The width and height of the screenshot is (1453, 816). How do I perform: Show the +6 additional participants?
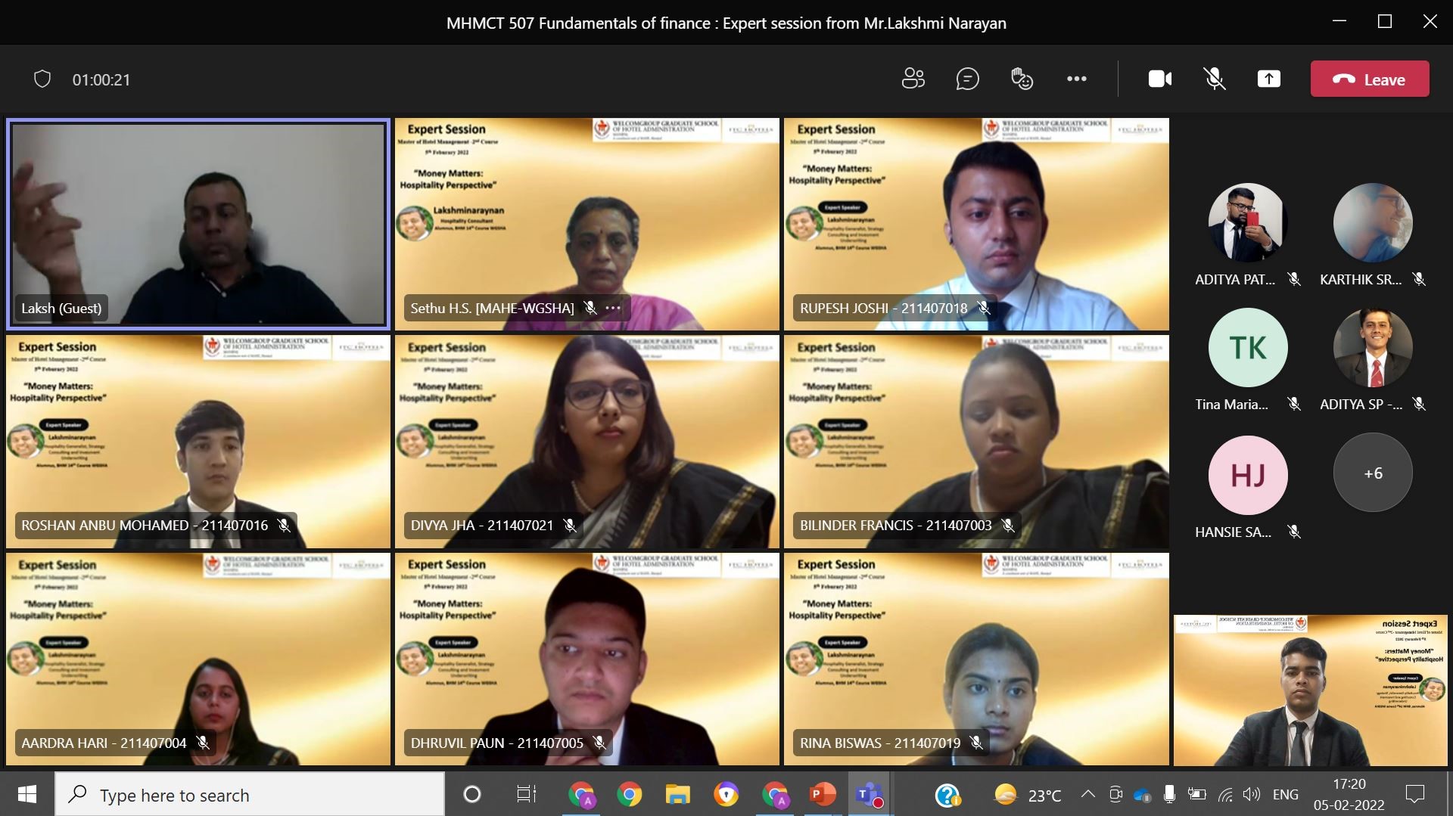pos(1372,473)
